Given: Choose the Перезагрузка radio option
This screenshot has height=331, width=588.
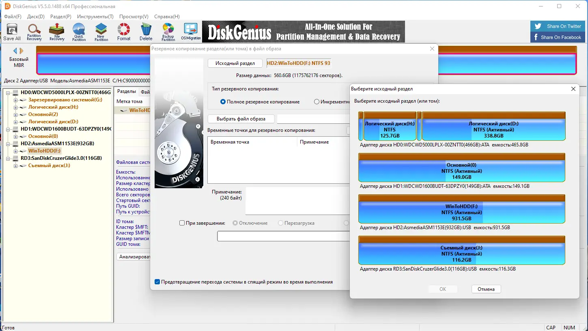Looking at the screenshot, I should [x=280, y=223].
